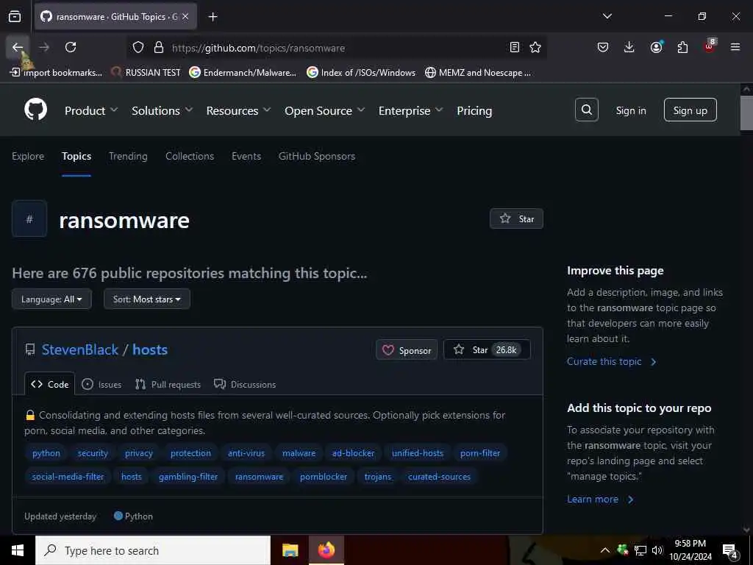Click the GitHub Octocat logo
The width and height of the screenshot is (753, 565).
click(x=36, y=110)
